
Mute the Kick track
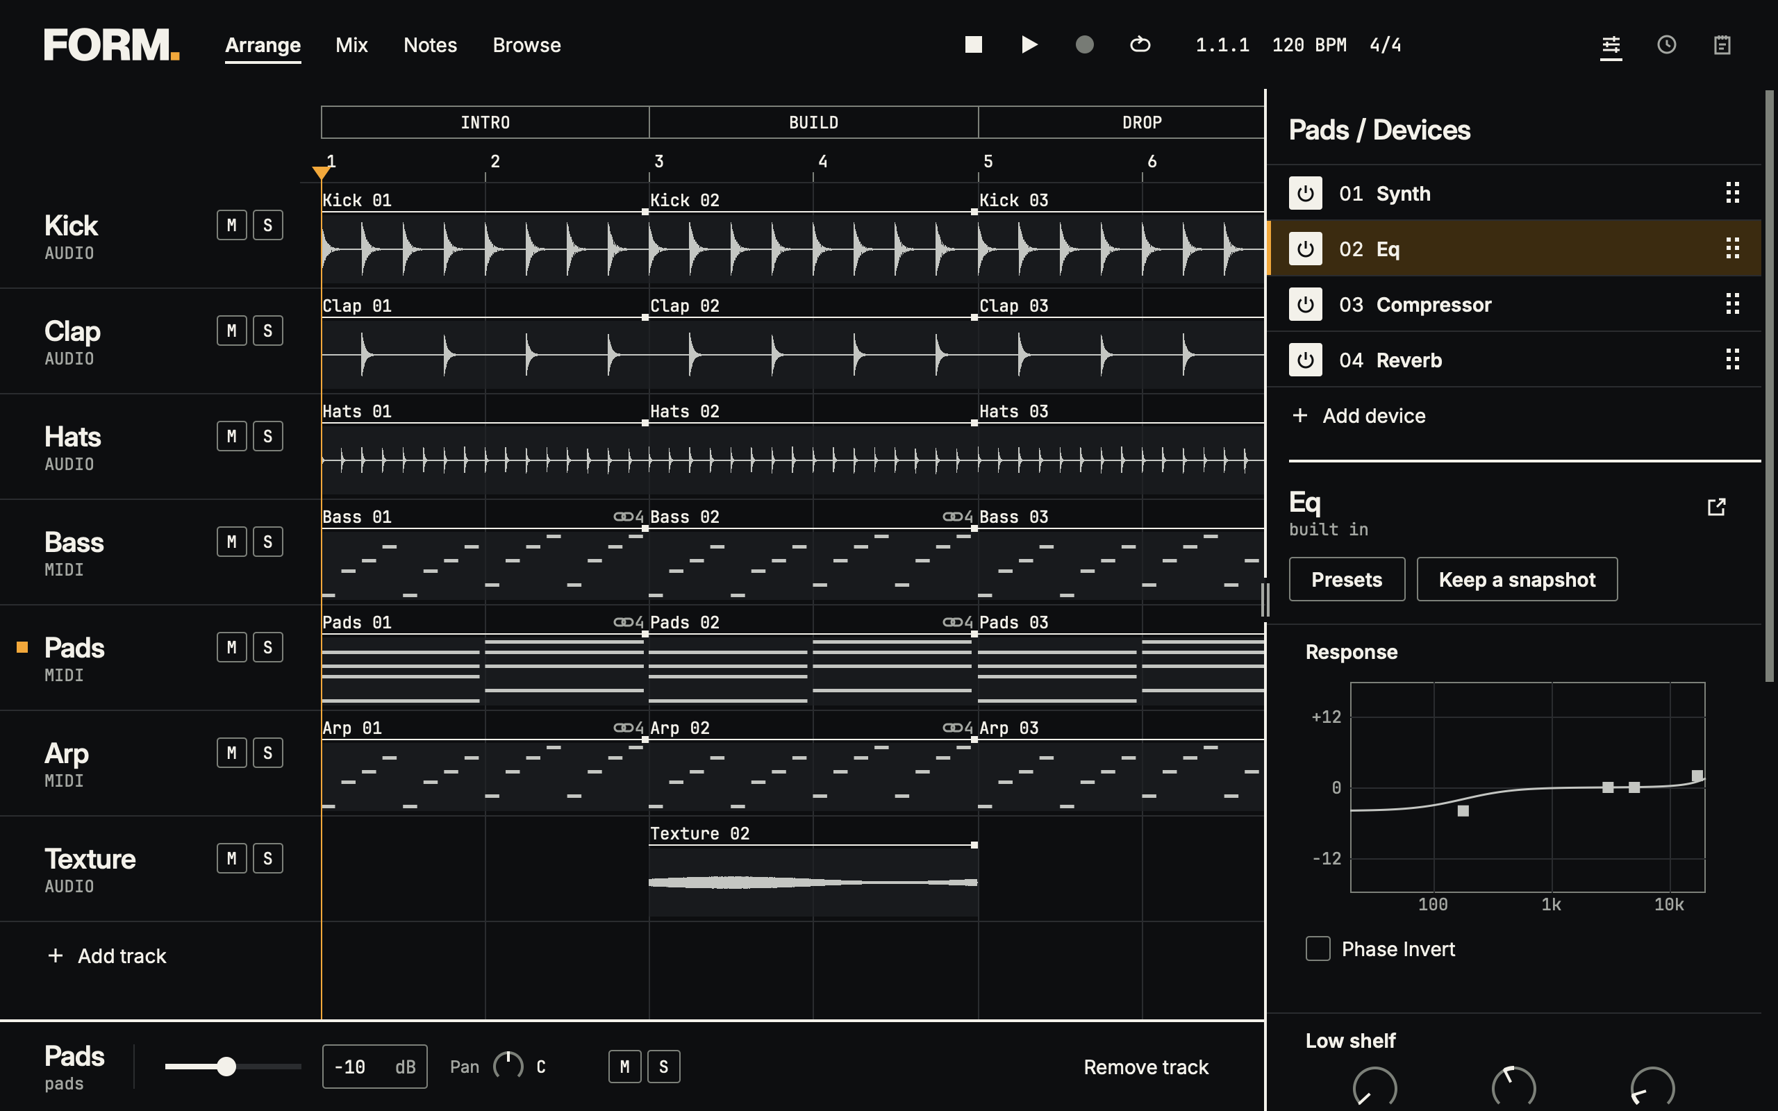231,225
